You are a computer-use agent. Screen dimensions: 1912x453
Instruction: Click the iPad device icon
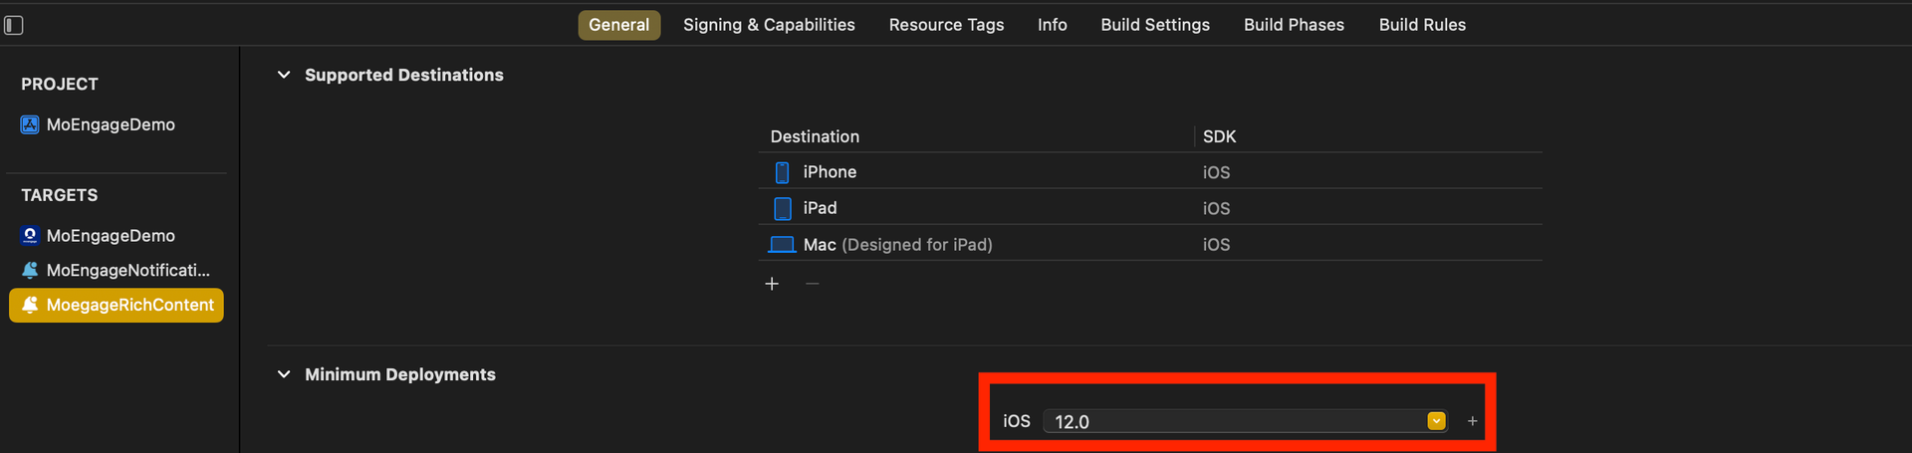point(782,208)
